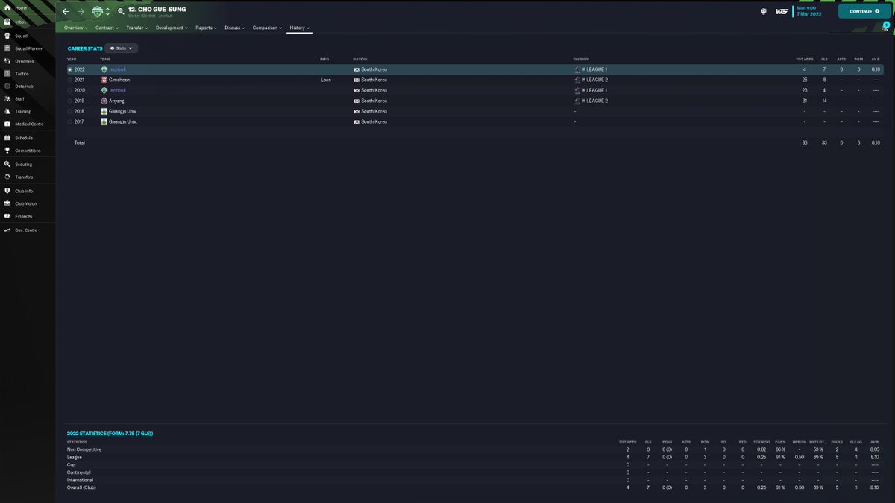The height and width of the screenshot is (503, 895).
Task: Select the 2018 season radio button
Action: point(70,111)
